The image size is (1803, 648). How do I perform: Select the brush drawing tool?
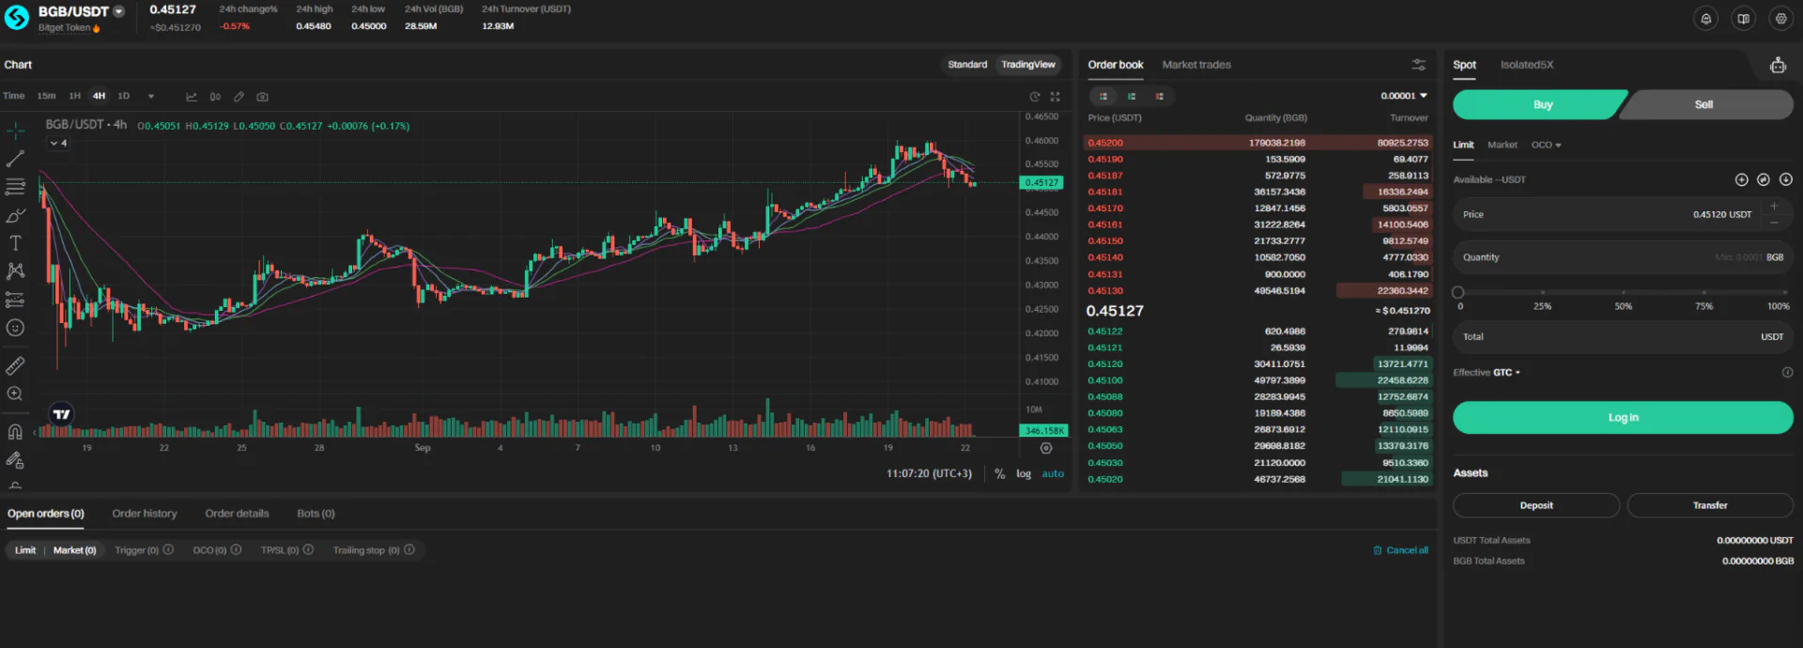(x=15, y=215)
